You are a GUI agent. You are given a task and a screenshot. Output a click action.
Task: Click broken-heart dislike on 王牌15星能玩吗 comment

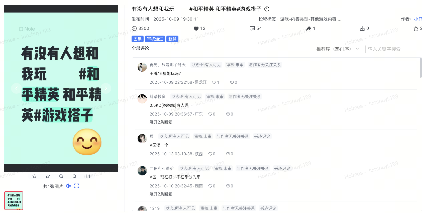point(232,82)
